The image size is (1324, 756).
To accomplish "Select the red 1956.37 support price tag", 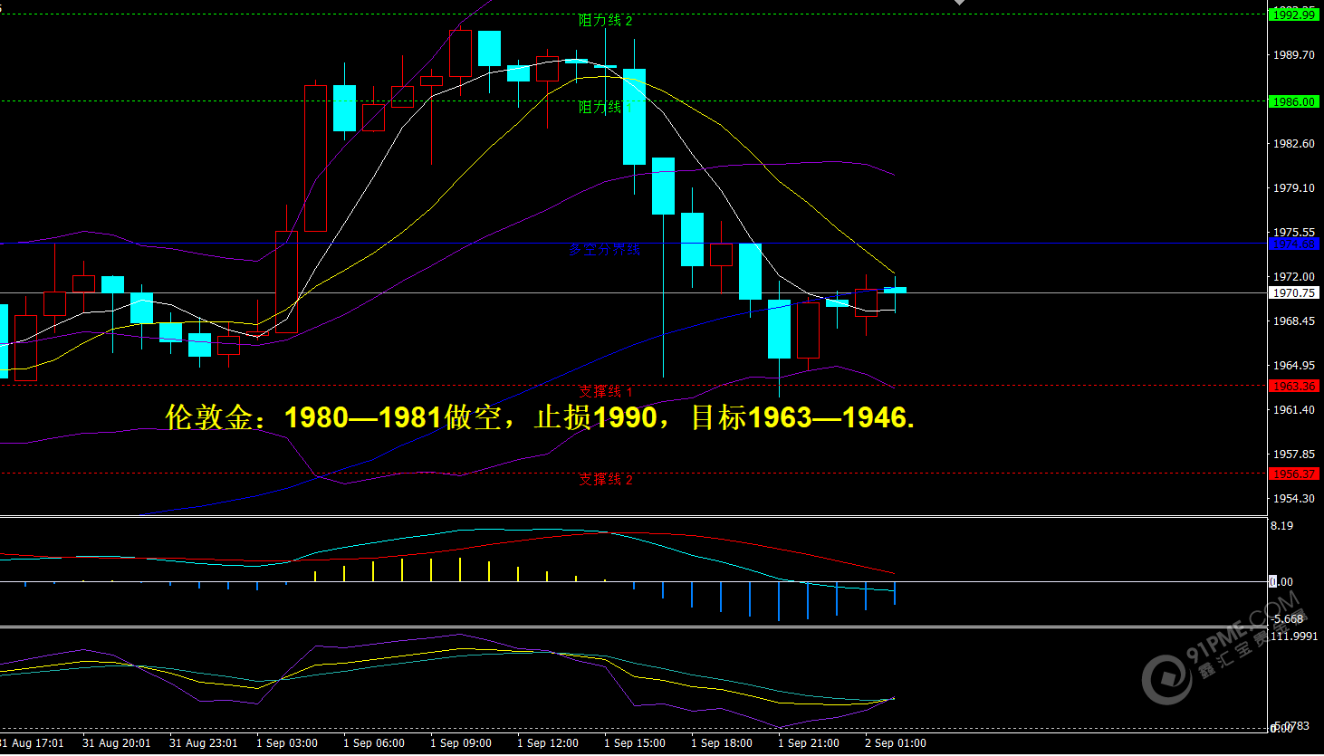I will point(1293,474).
